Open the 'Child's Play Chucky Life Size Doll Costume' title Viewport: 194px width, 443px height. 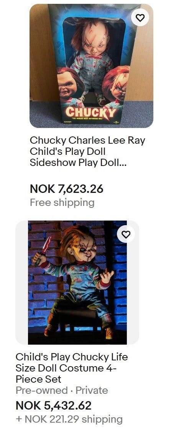72,368
